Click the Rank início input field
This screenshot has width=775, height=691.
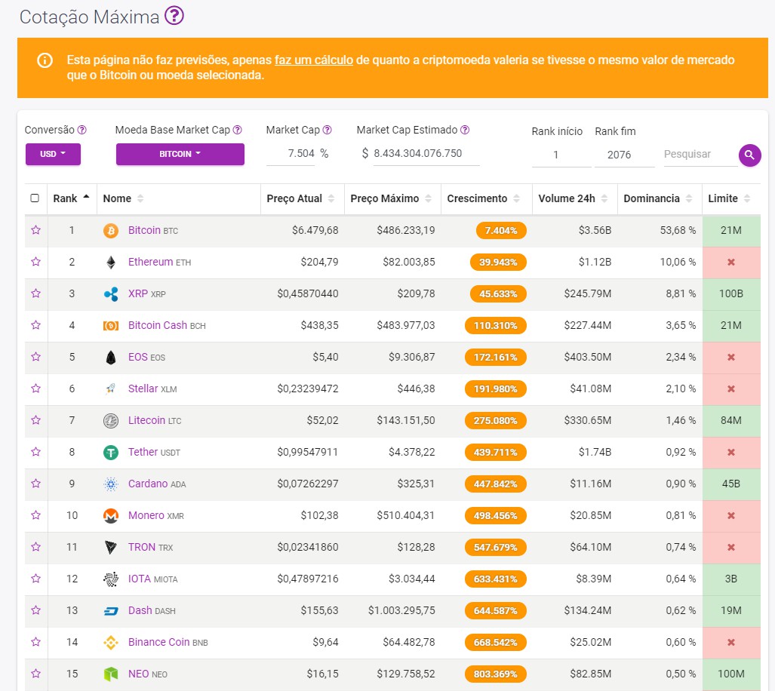[x=561, y=155]
